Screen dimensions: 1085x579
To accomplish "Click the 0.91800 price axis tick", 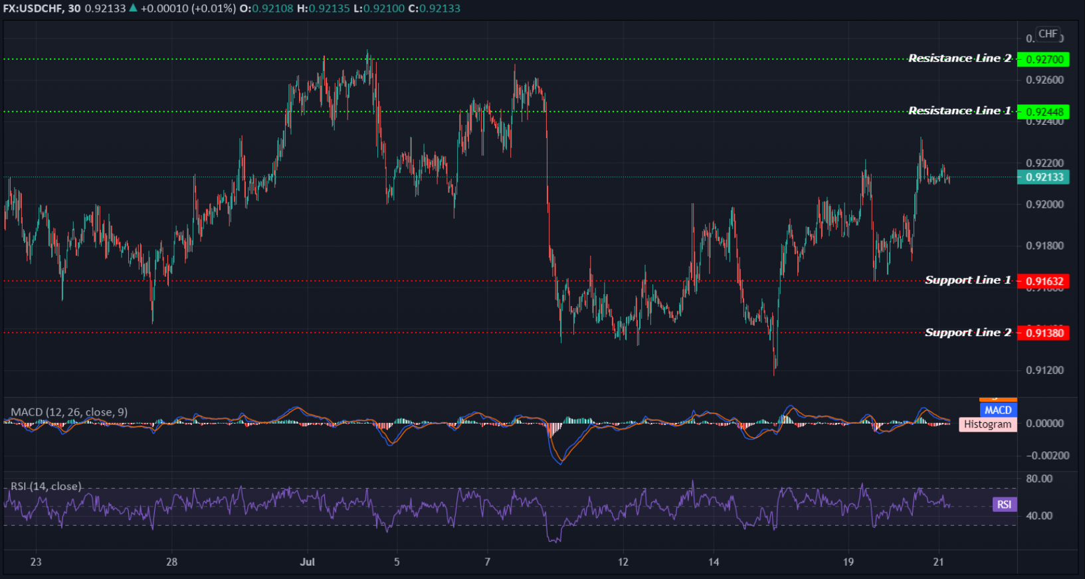I will tap(1044, 246).
